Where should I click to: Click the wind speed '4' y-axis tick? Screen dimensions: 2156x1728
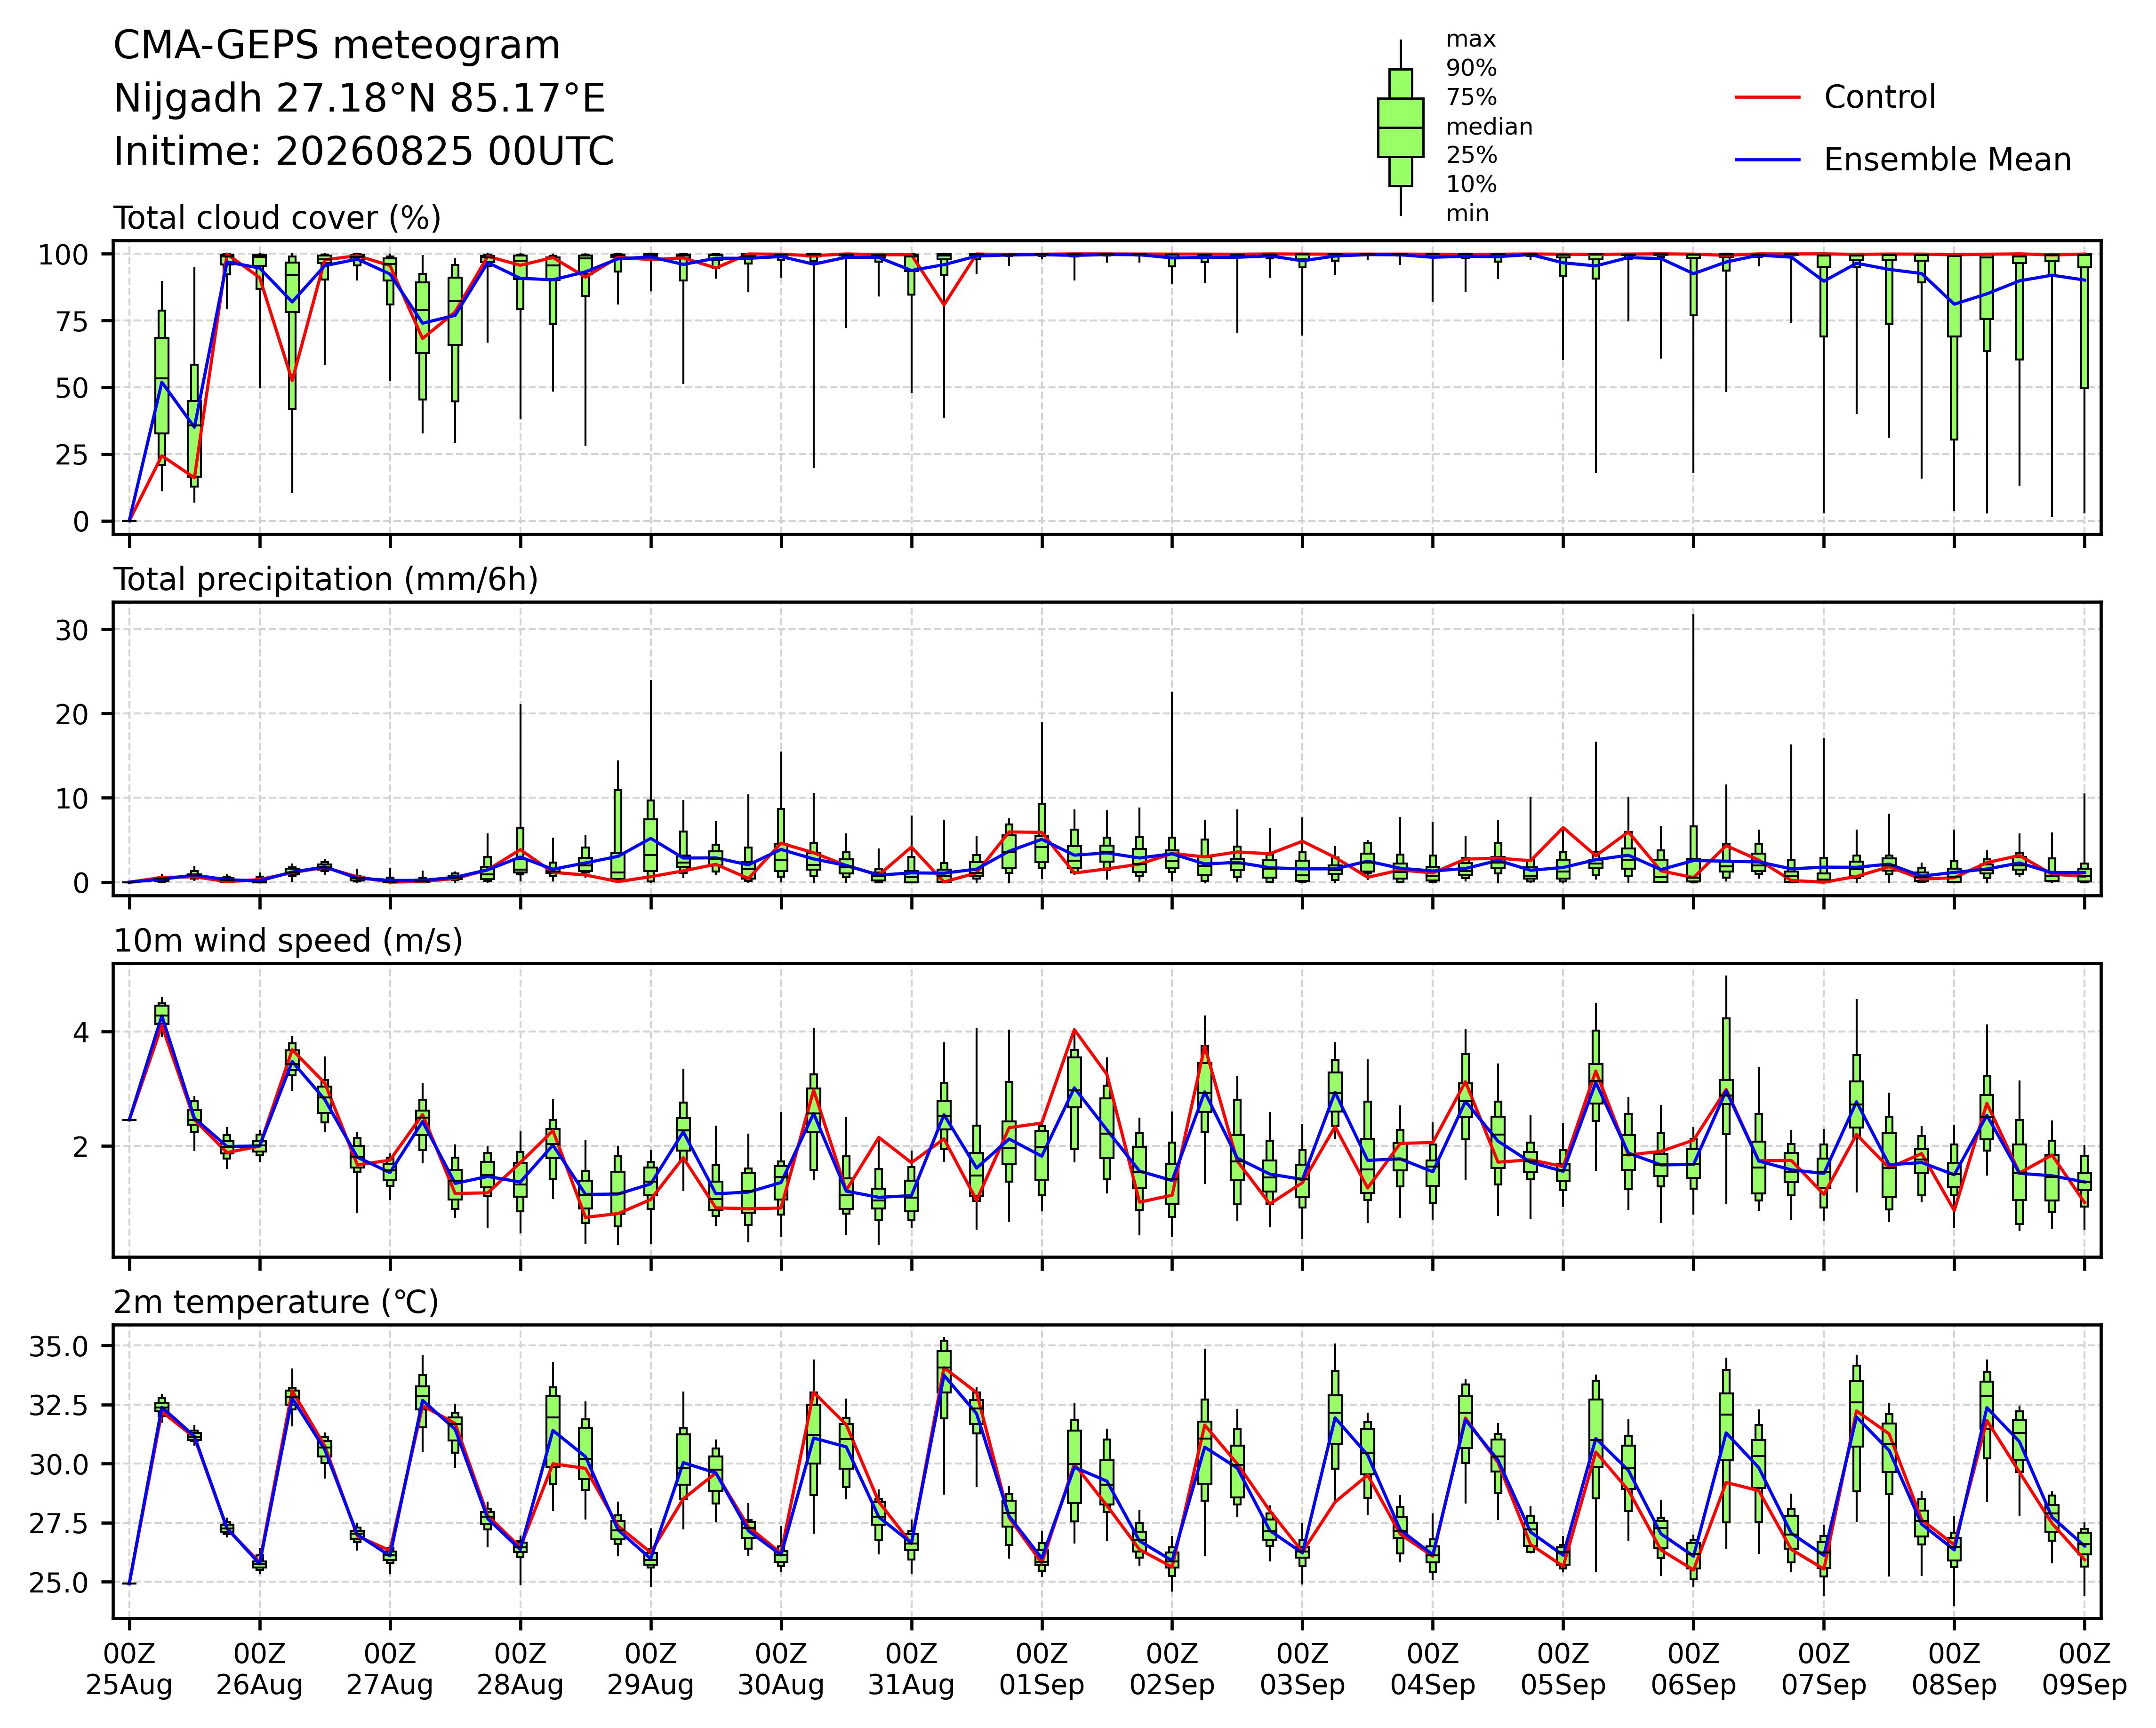pos(80,1032)
